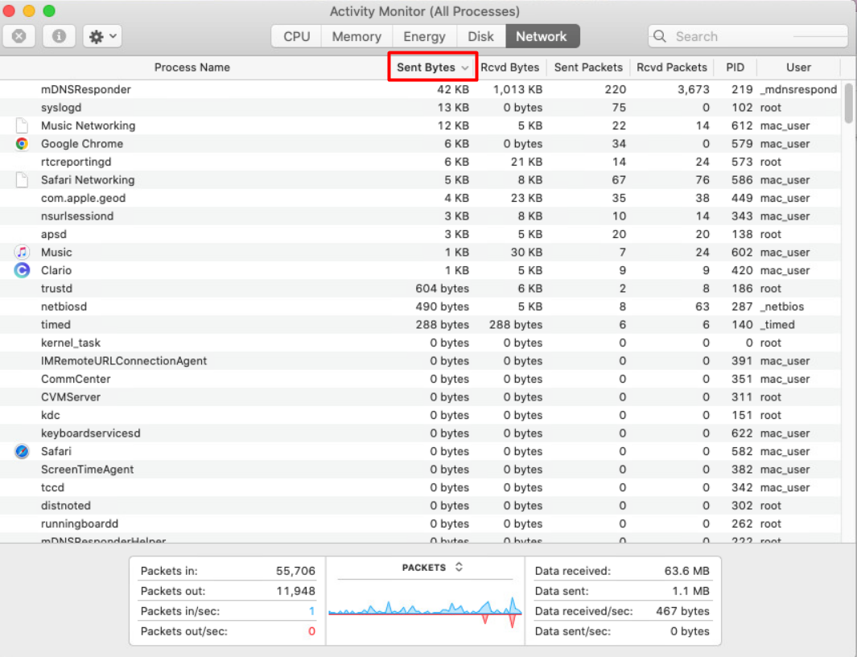857x657 pixels.
Task: Select the rtcreportingd process row
Action: (x=420, y=162)
